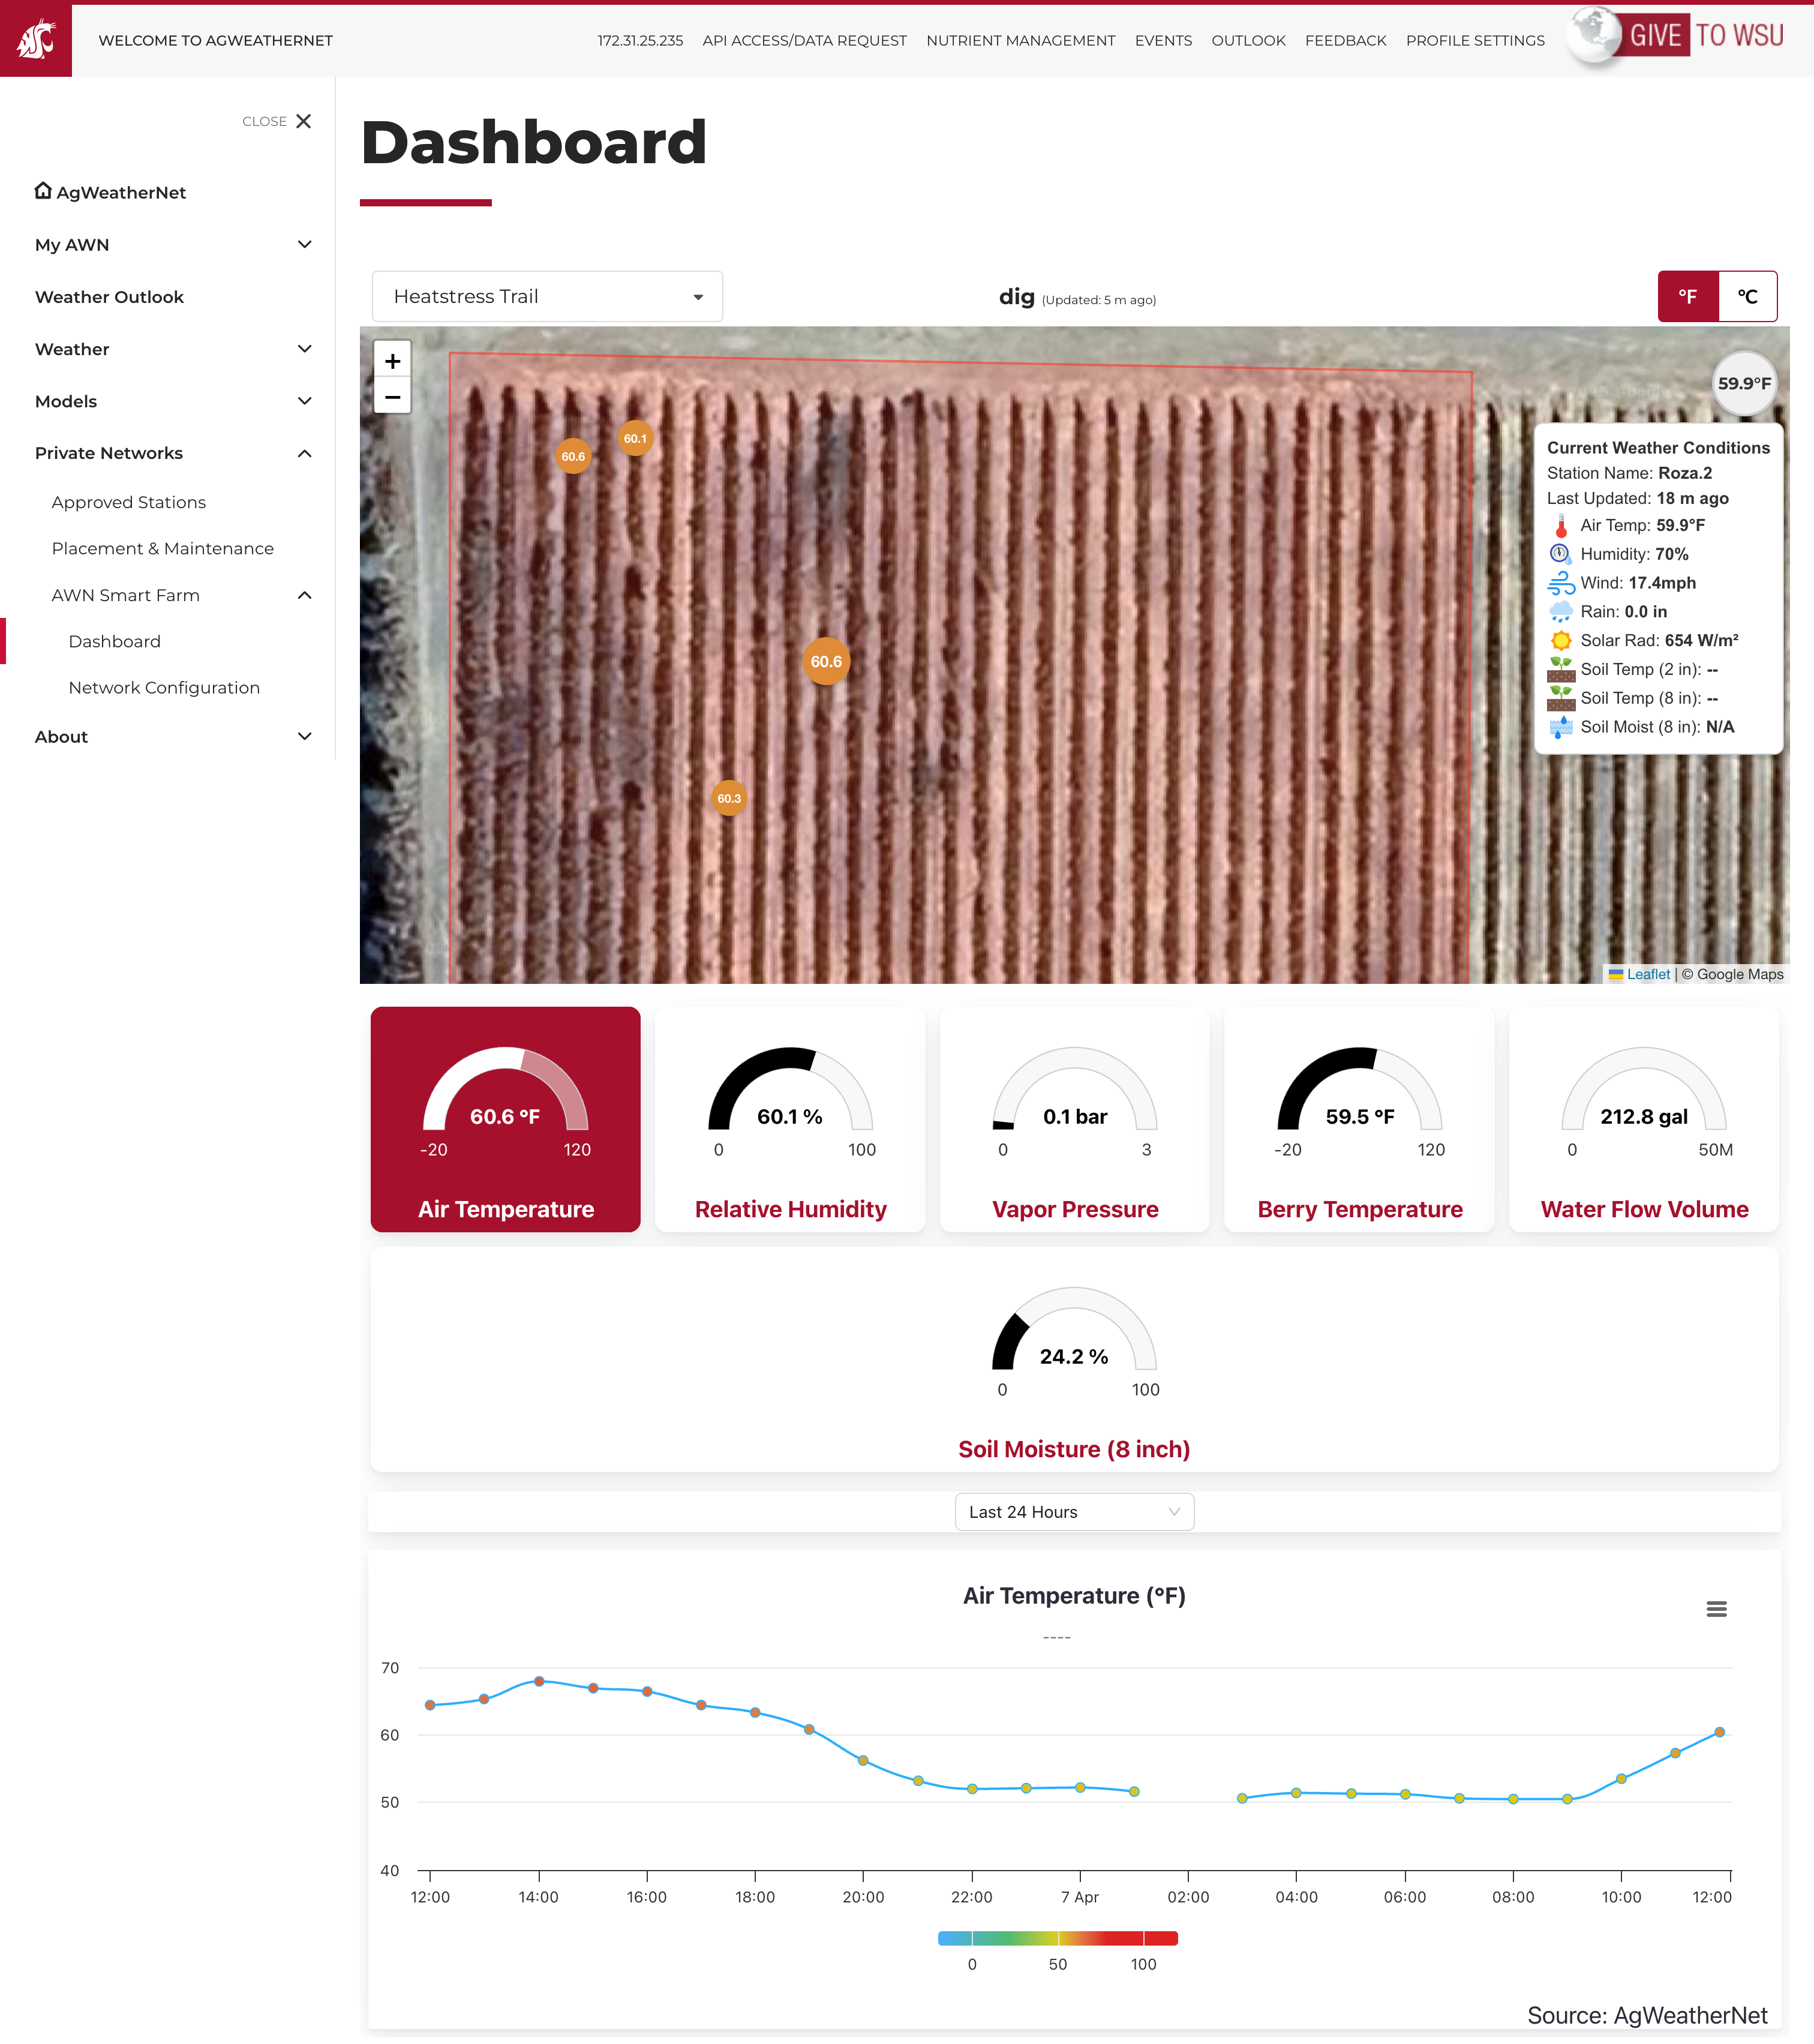Open API Access/Data Request in top nav

click(804, 41)
